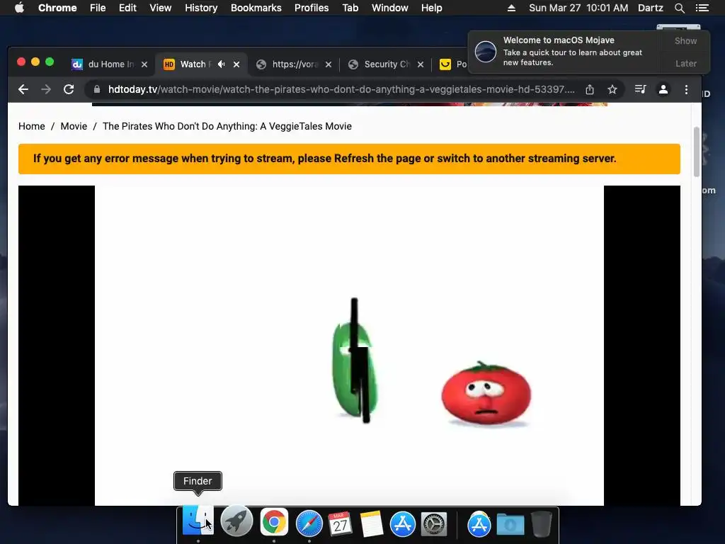
Task: Open blue App Store icon in Dock
Action: (403, 524)
